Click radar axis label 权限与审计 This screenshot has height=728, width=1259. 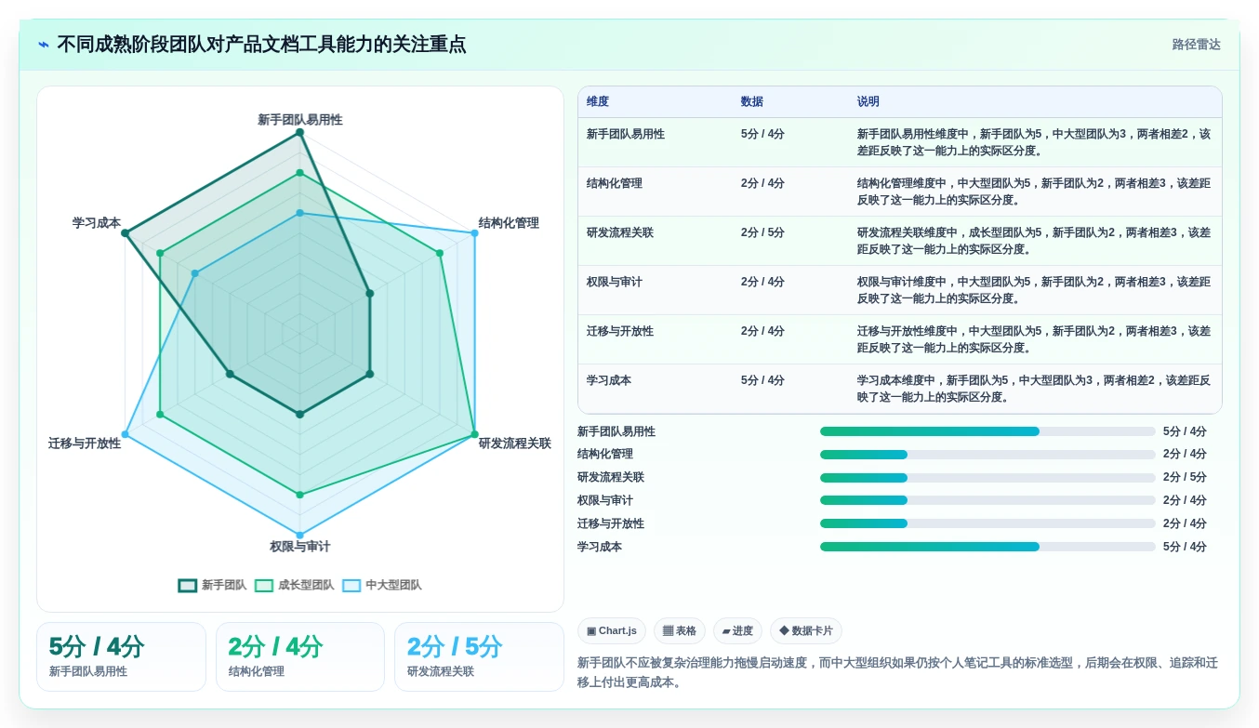coord(300,547)
